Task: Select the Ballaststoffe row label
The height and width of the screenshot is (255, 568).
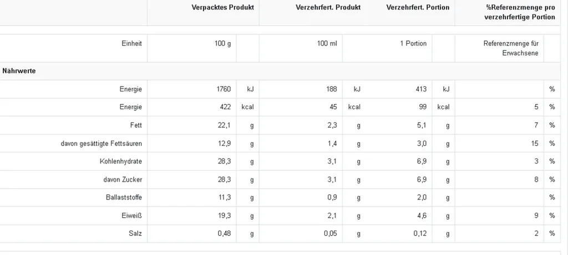Action: (x=124, y=197)
